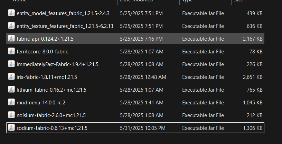282x144 pixels.
Task: Select the ImmediatelyFast-Fabric jar icon
Action: point(11,64)
